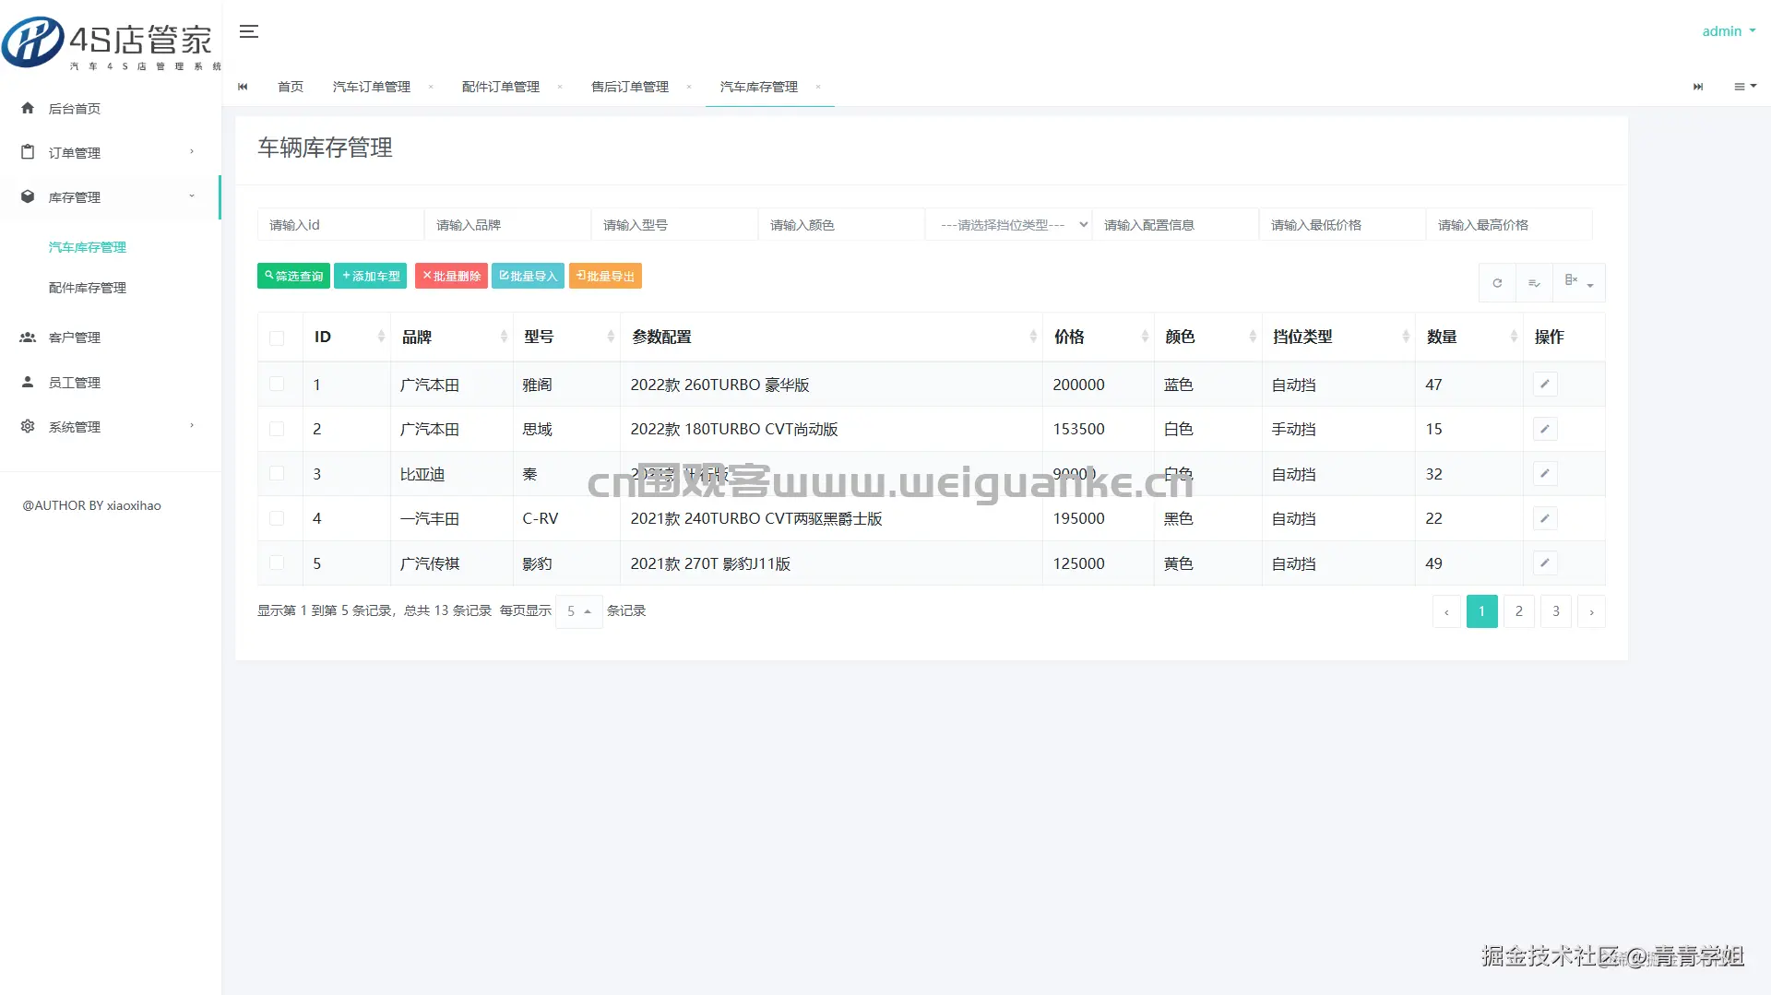Image resolution: width=1771 pixels, height=995 pixels.
Task: Focus the 请输入id field
Action: coord(340,225)
